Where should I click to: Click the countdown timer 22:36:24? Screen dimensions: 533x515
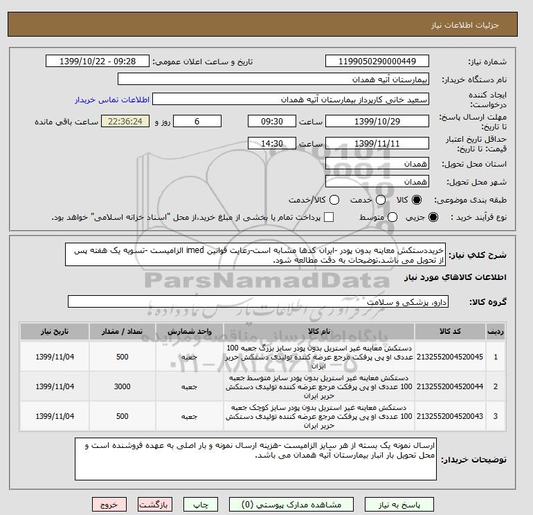[125, 121]
